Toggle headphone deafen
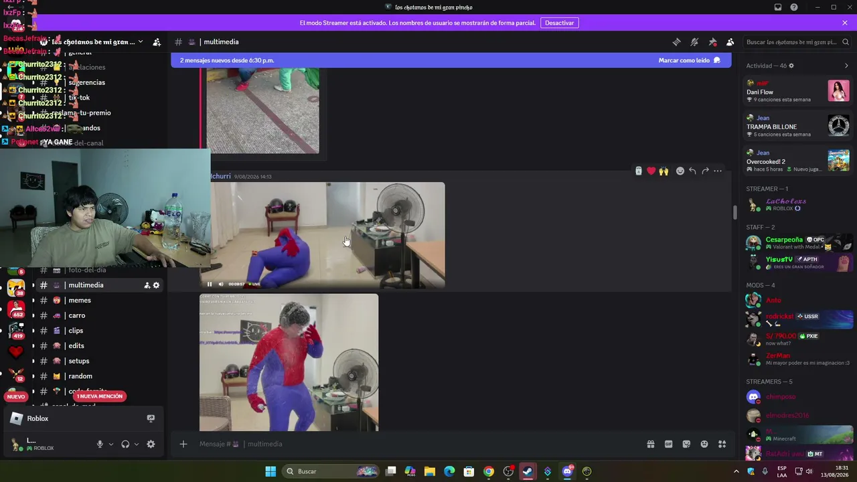Screen dimensions: 857x482 (x=125, y=444)
